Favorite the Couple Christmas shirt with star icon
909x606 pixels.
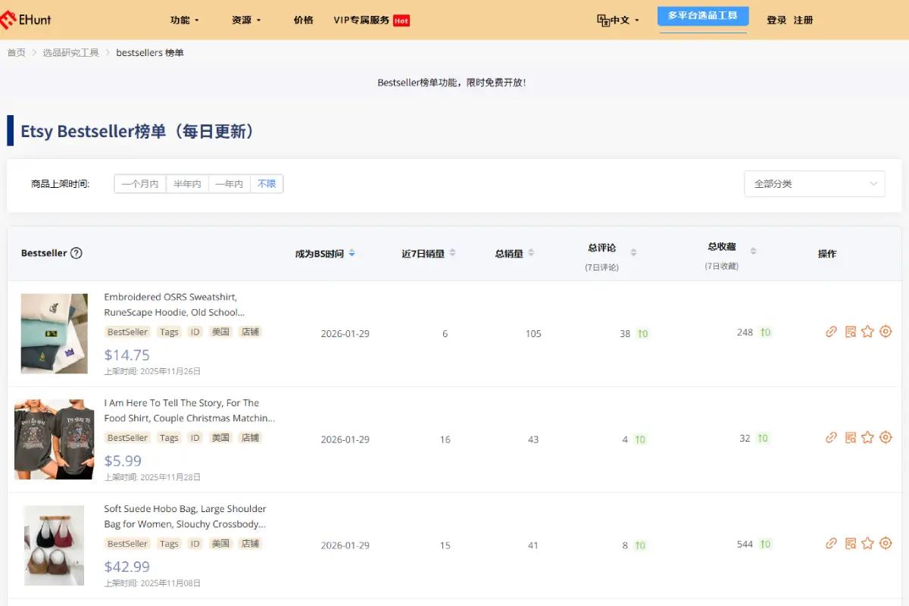pyautogui.click(x=868, y=438)
